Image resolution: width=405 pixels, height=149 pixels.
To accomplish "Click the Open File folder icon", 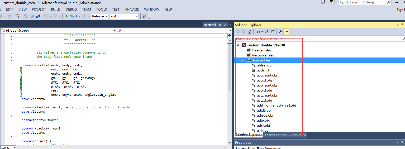I will (x=26, y=16).
